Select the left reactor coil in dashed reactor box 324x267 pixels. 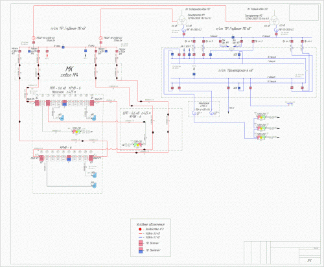194,113
